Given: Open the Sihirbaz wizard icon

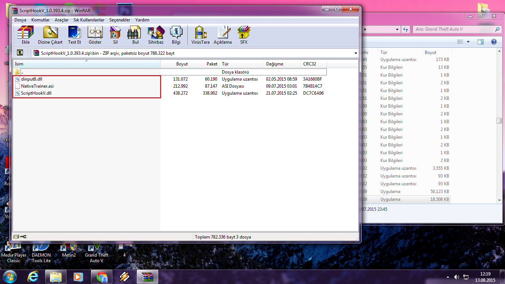Looking at the screenshot, I should pyautogui.click(x=156, y=35).
